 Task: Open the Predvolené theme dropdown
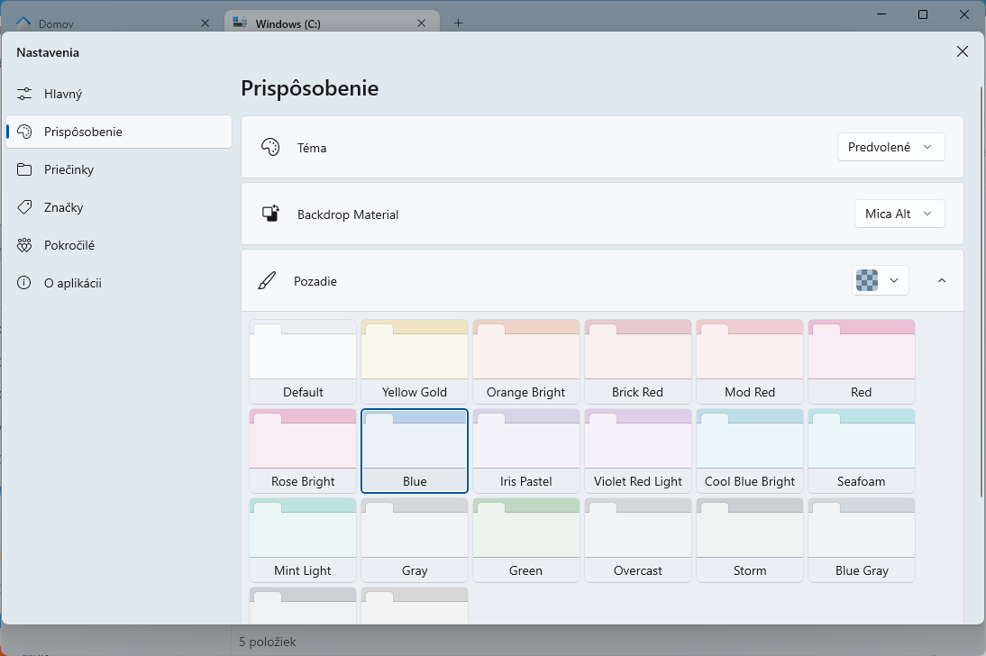(x=890, y=147)
